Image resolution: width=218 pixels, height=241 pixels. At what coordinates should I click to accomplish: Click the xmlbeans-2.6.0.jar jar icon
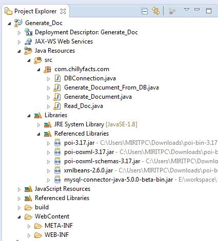tap(57, 170)
